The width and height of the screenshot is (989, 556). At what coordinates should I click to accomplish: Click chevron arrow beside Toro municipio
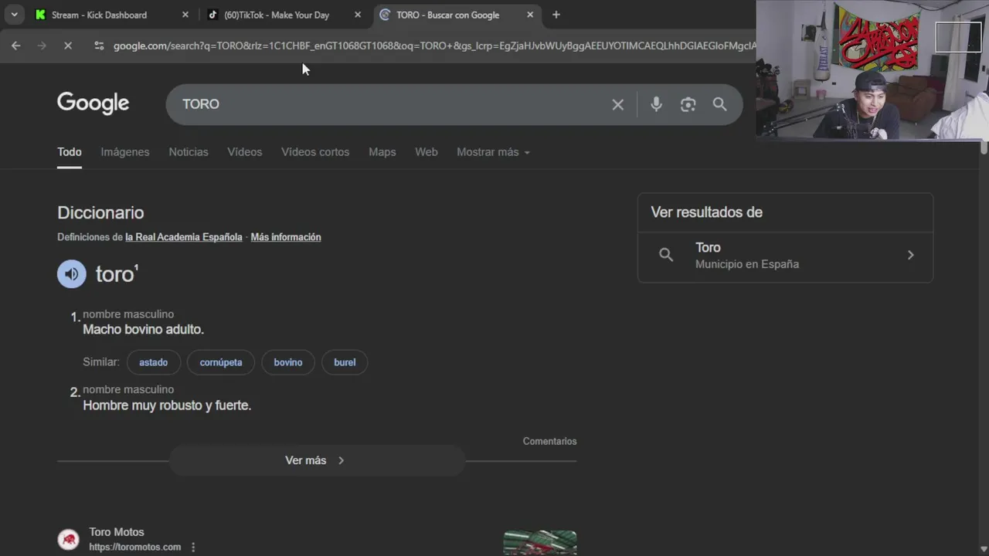[910, 255]
